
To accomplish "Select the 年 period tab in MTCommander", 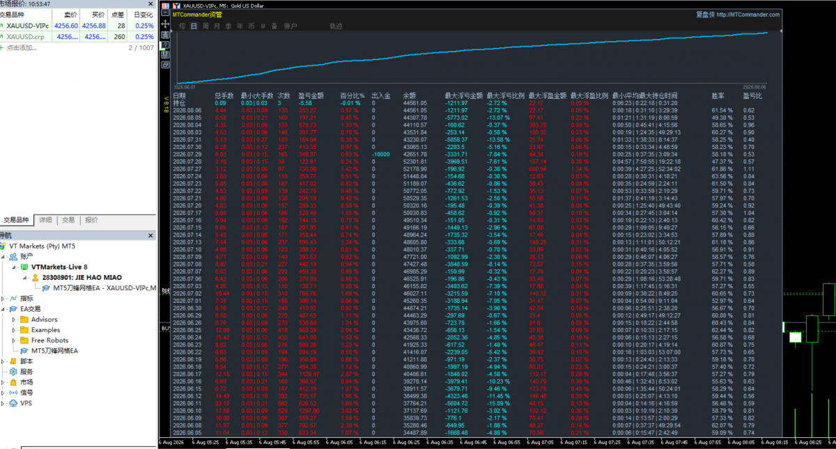I will click(x=240, y=26).
